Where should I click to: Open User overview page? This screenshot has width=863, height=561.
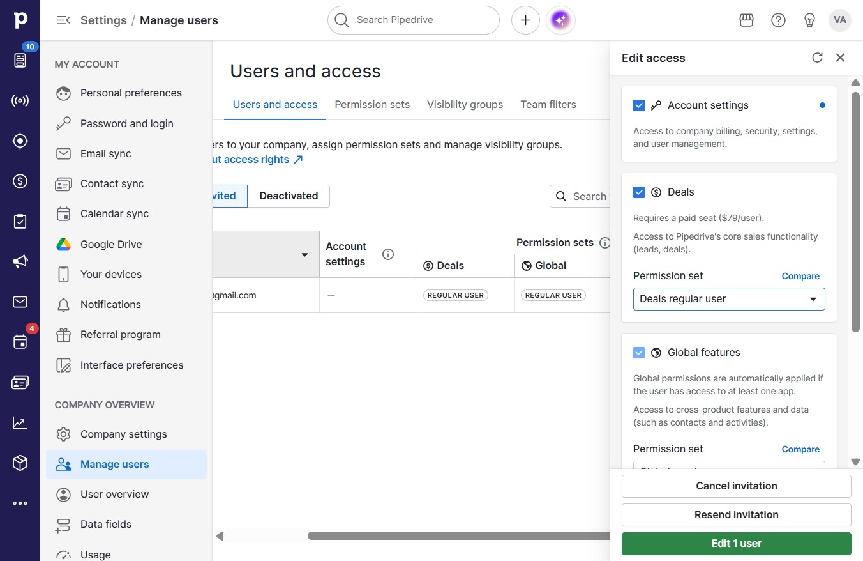[x=126, y=495]
